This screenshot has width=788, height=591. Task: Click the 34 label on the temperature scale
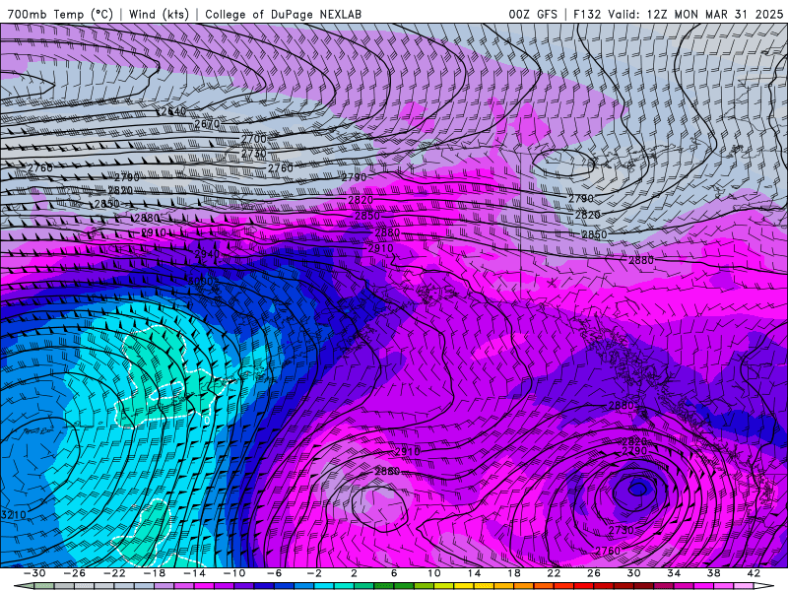674,573
